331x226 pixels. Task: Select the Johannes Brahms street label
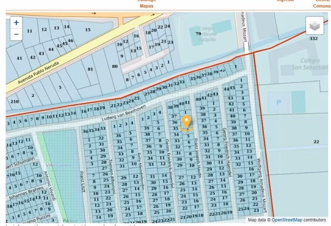(x=26, y=193)
